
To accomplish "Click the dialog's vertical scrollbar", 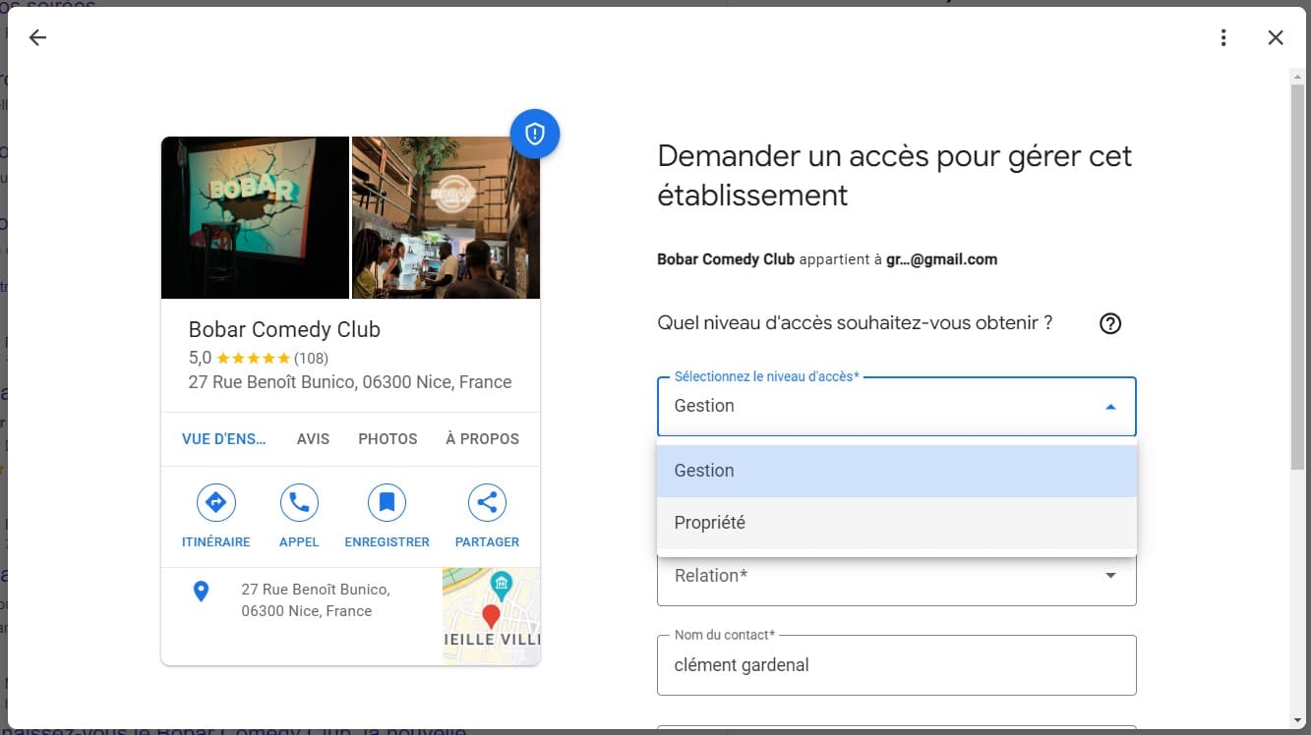I will click(1298, 275).
